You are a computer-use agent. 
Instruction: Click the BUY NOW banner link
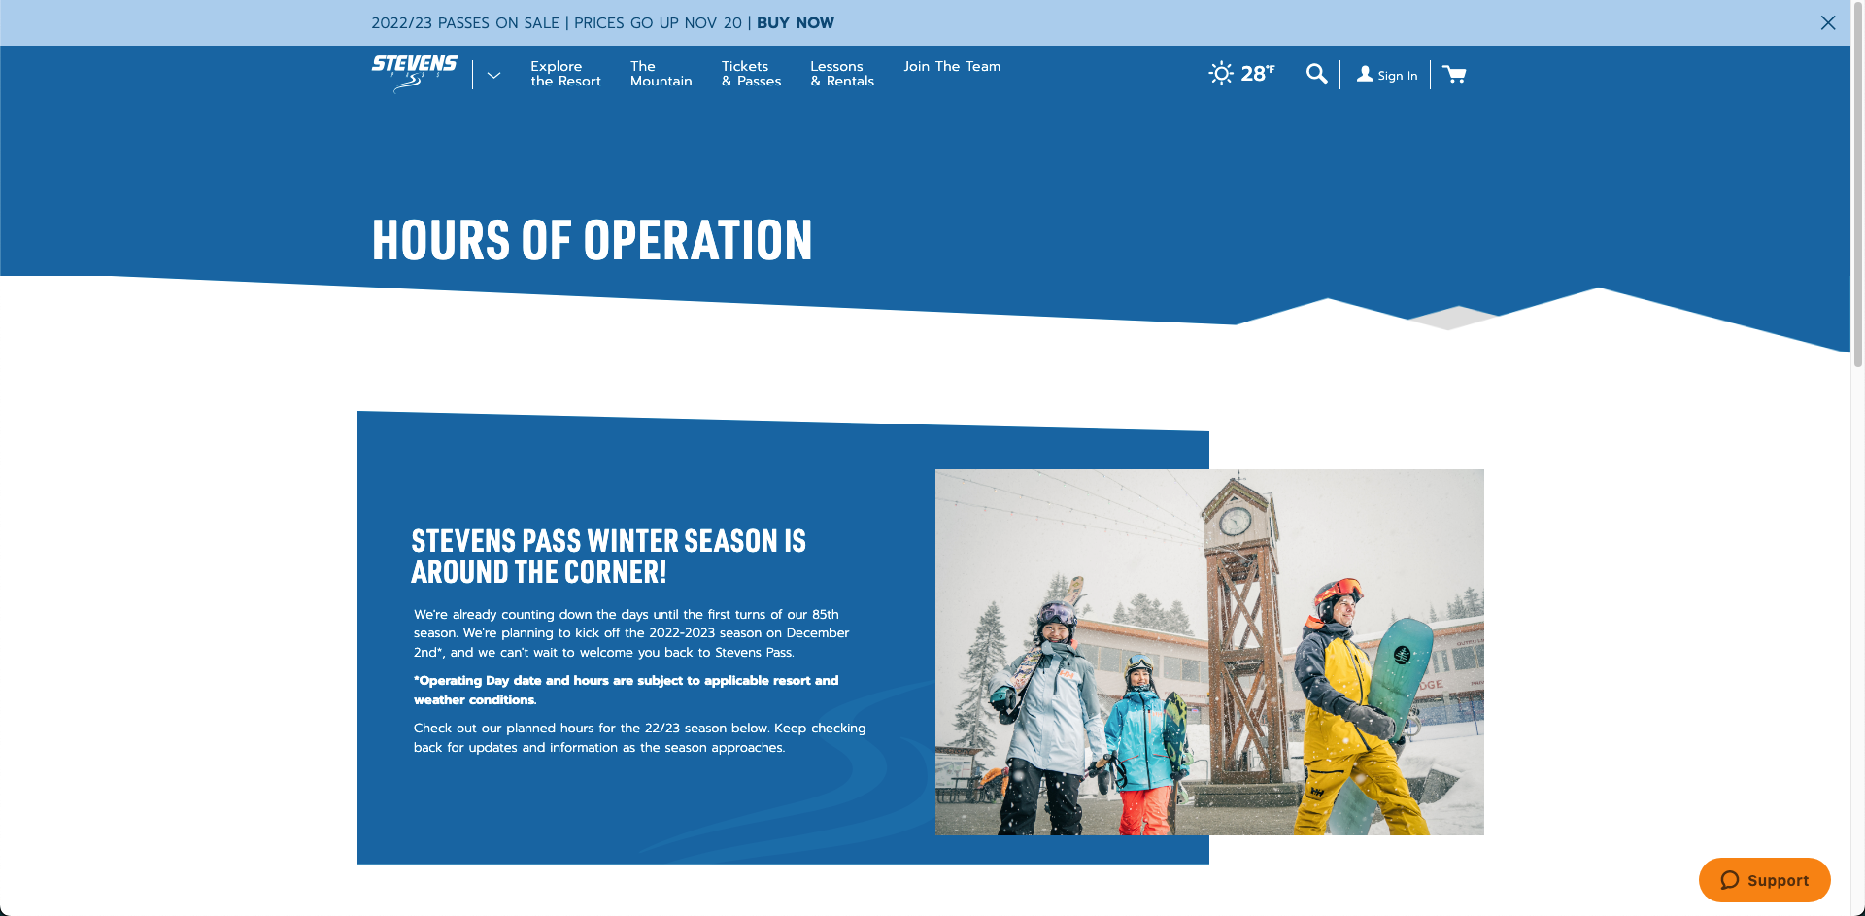(795, 22)
